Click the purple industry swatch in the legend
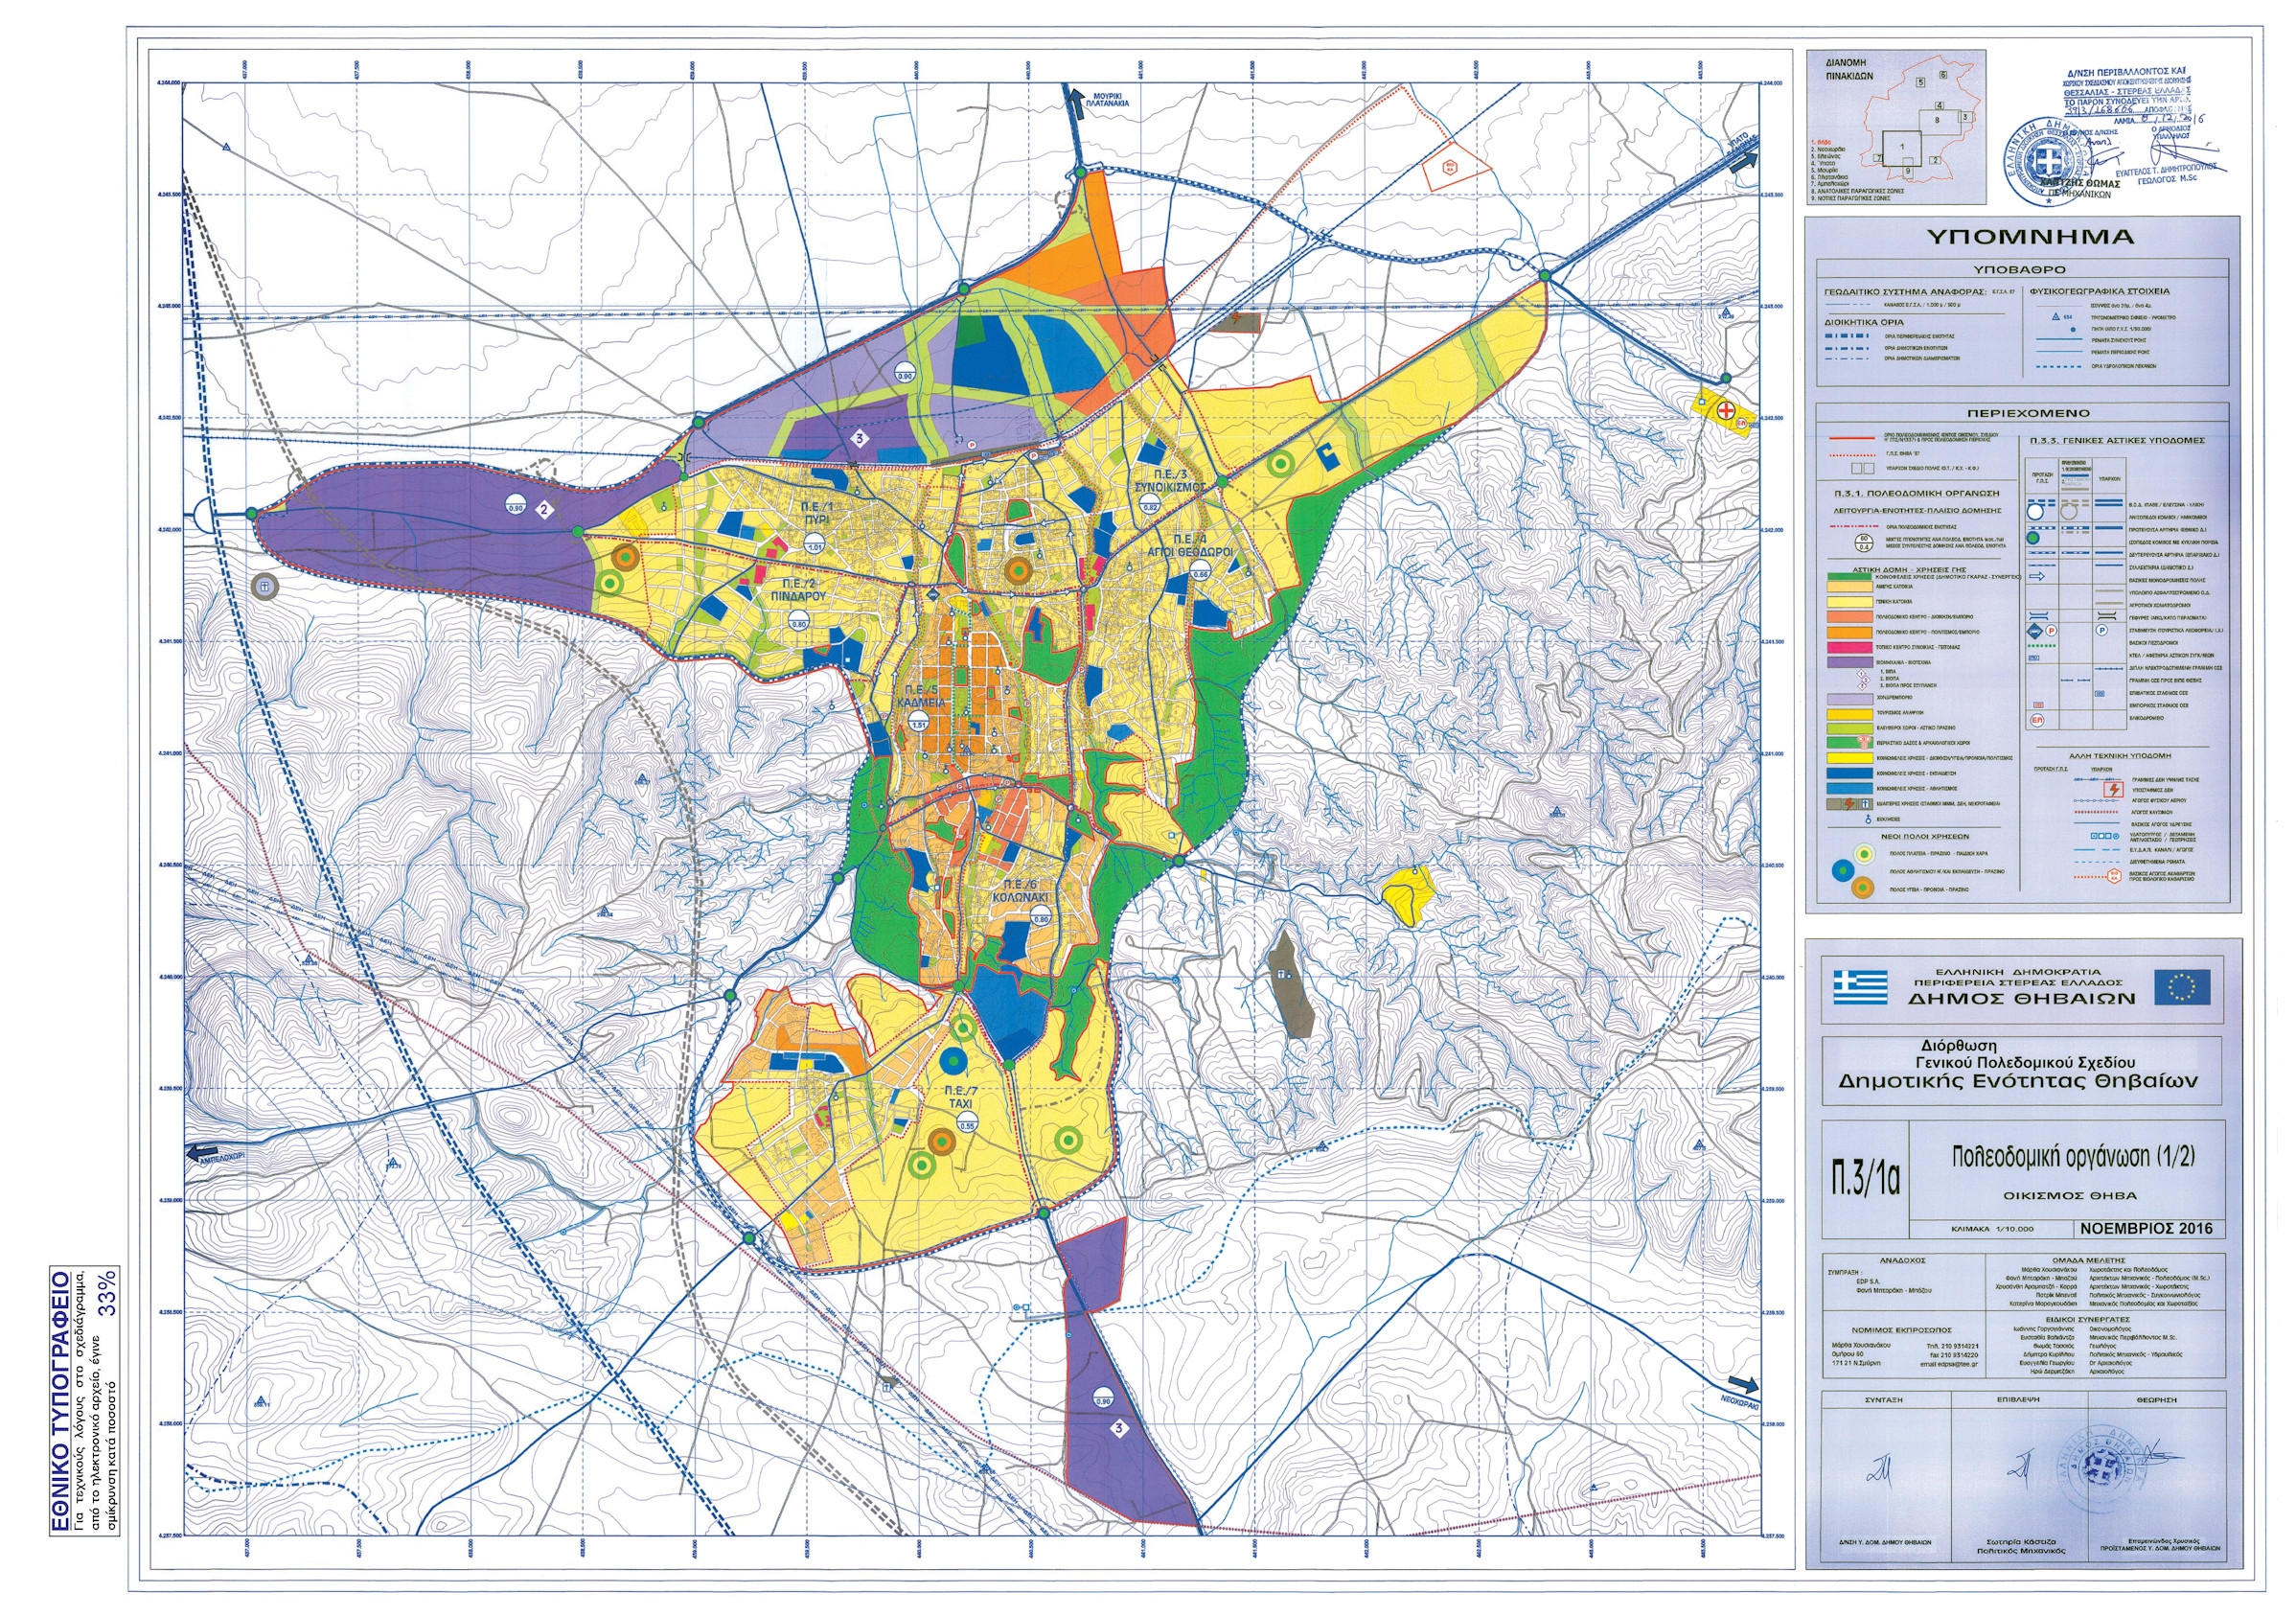 pyautogui.click(x=1849, y=662)
